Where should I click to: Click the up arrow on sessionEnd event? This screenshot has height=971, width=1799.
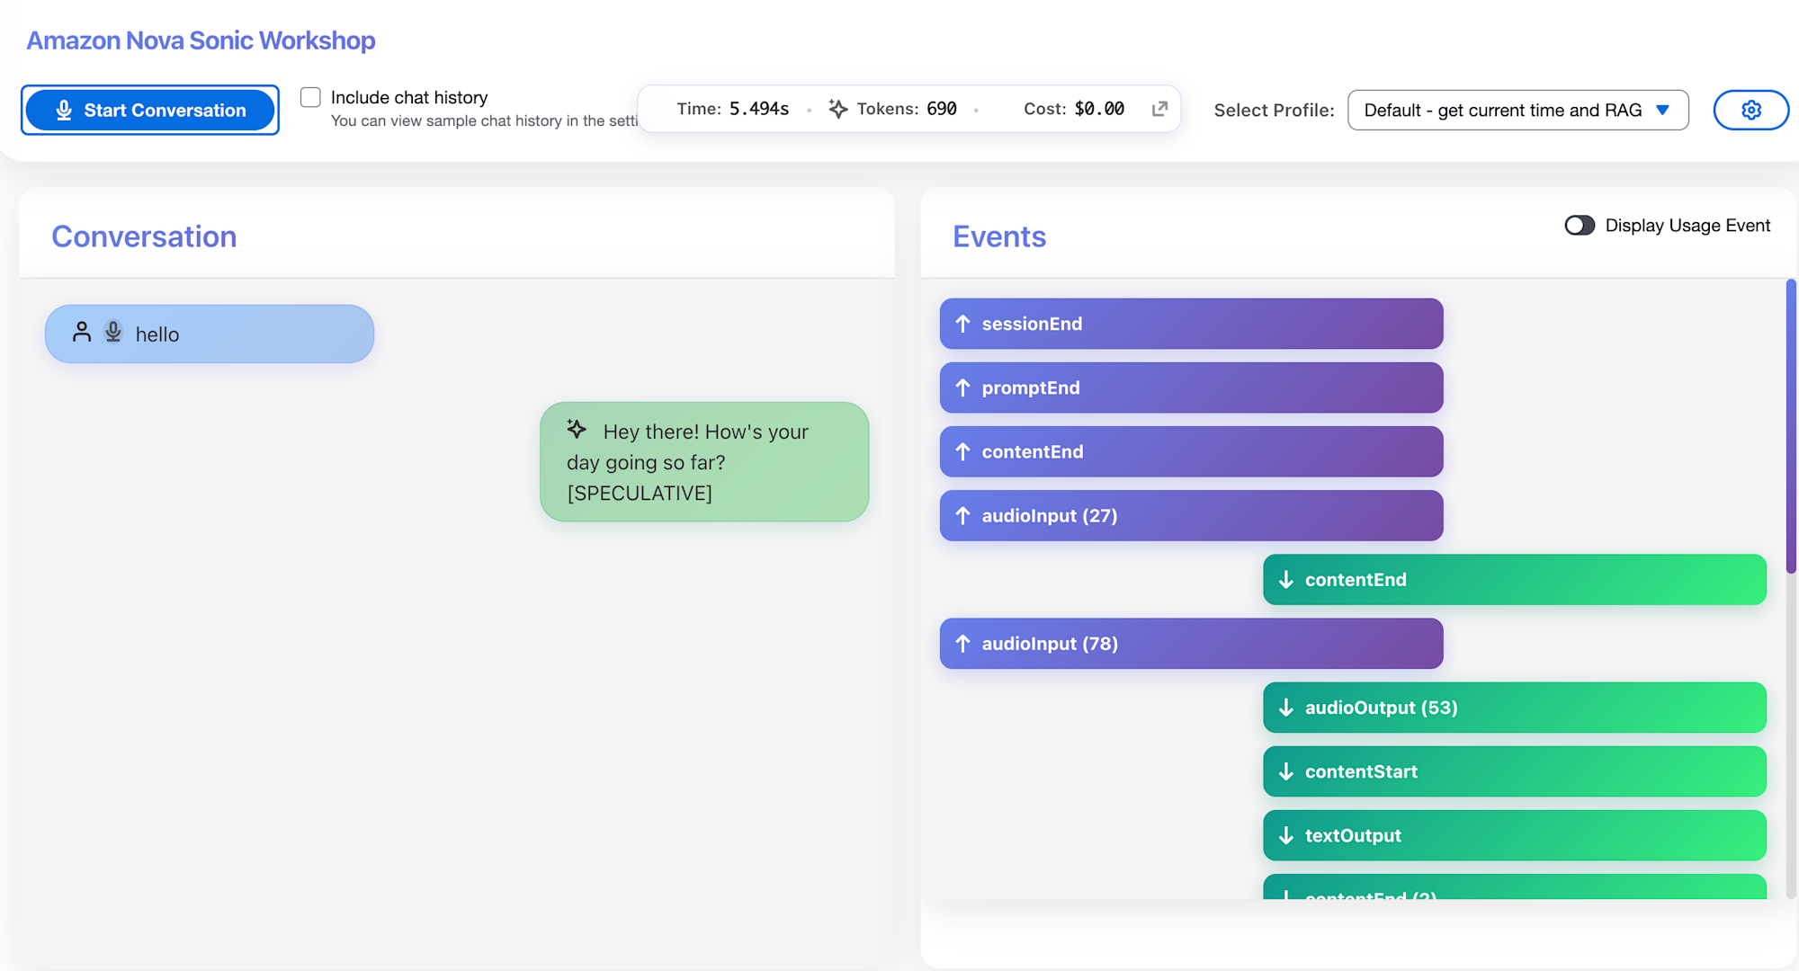962,324
